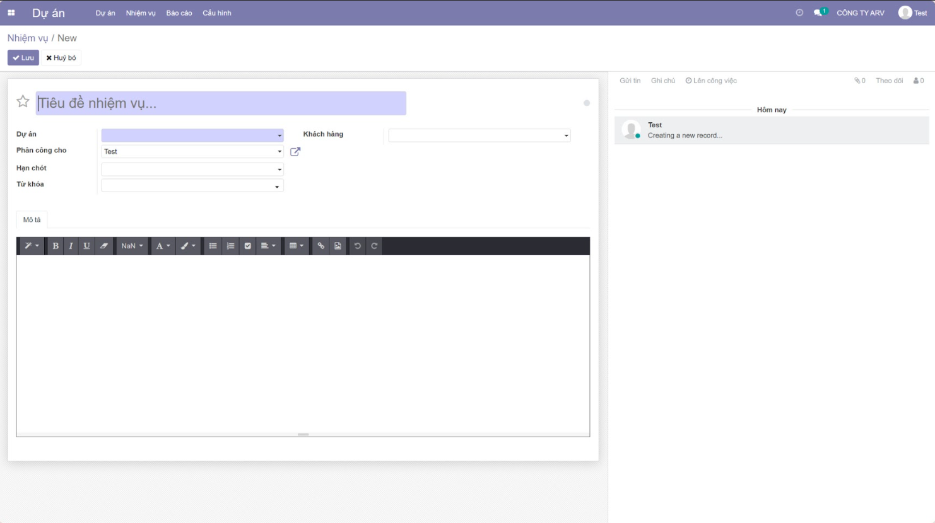Click the undo arrow in editor
The height and width of the screenshot is (523, 935).
coord(357,246)
